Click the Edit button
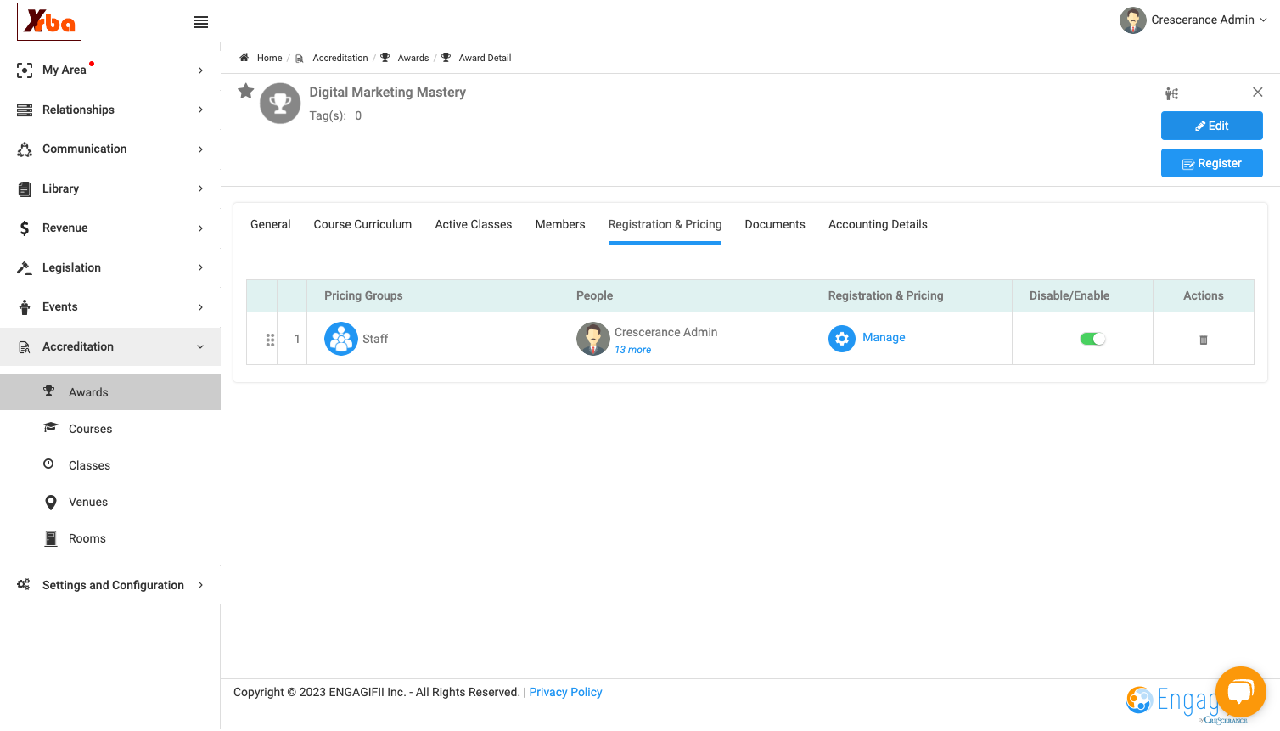This screenshot has width=1280, height=731. [1212, 126]
